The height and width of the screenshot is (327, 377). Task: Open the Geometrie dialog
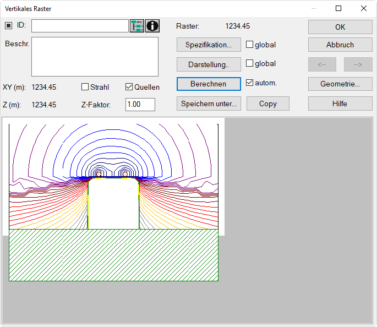(340, 84)
